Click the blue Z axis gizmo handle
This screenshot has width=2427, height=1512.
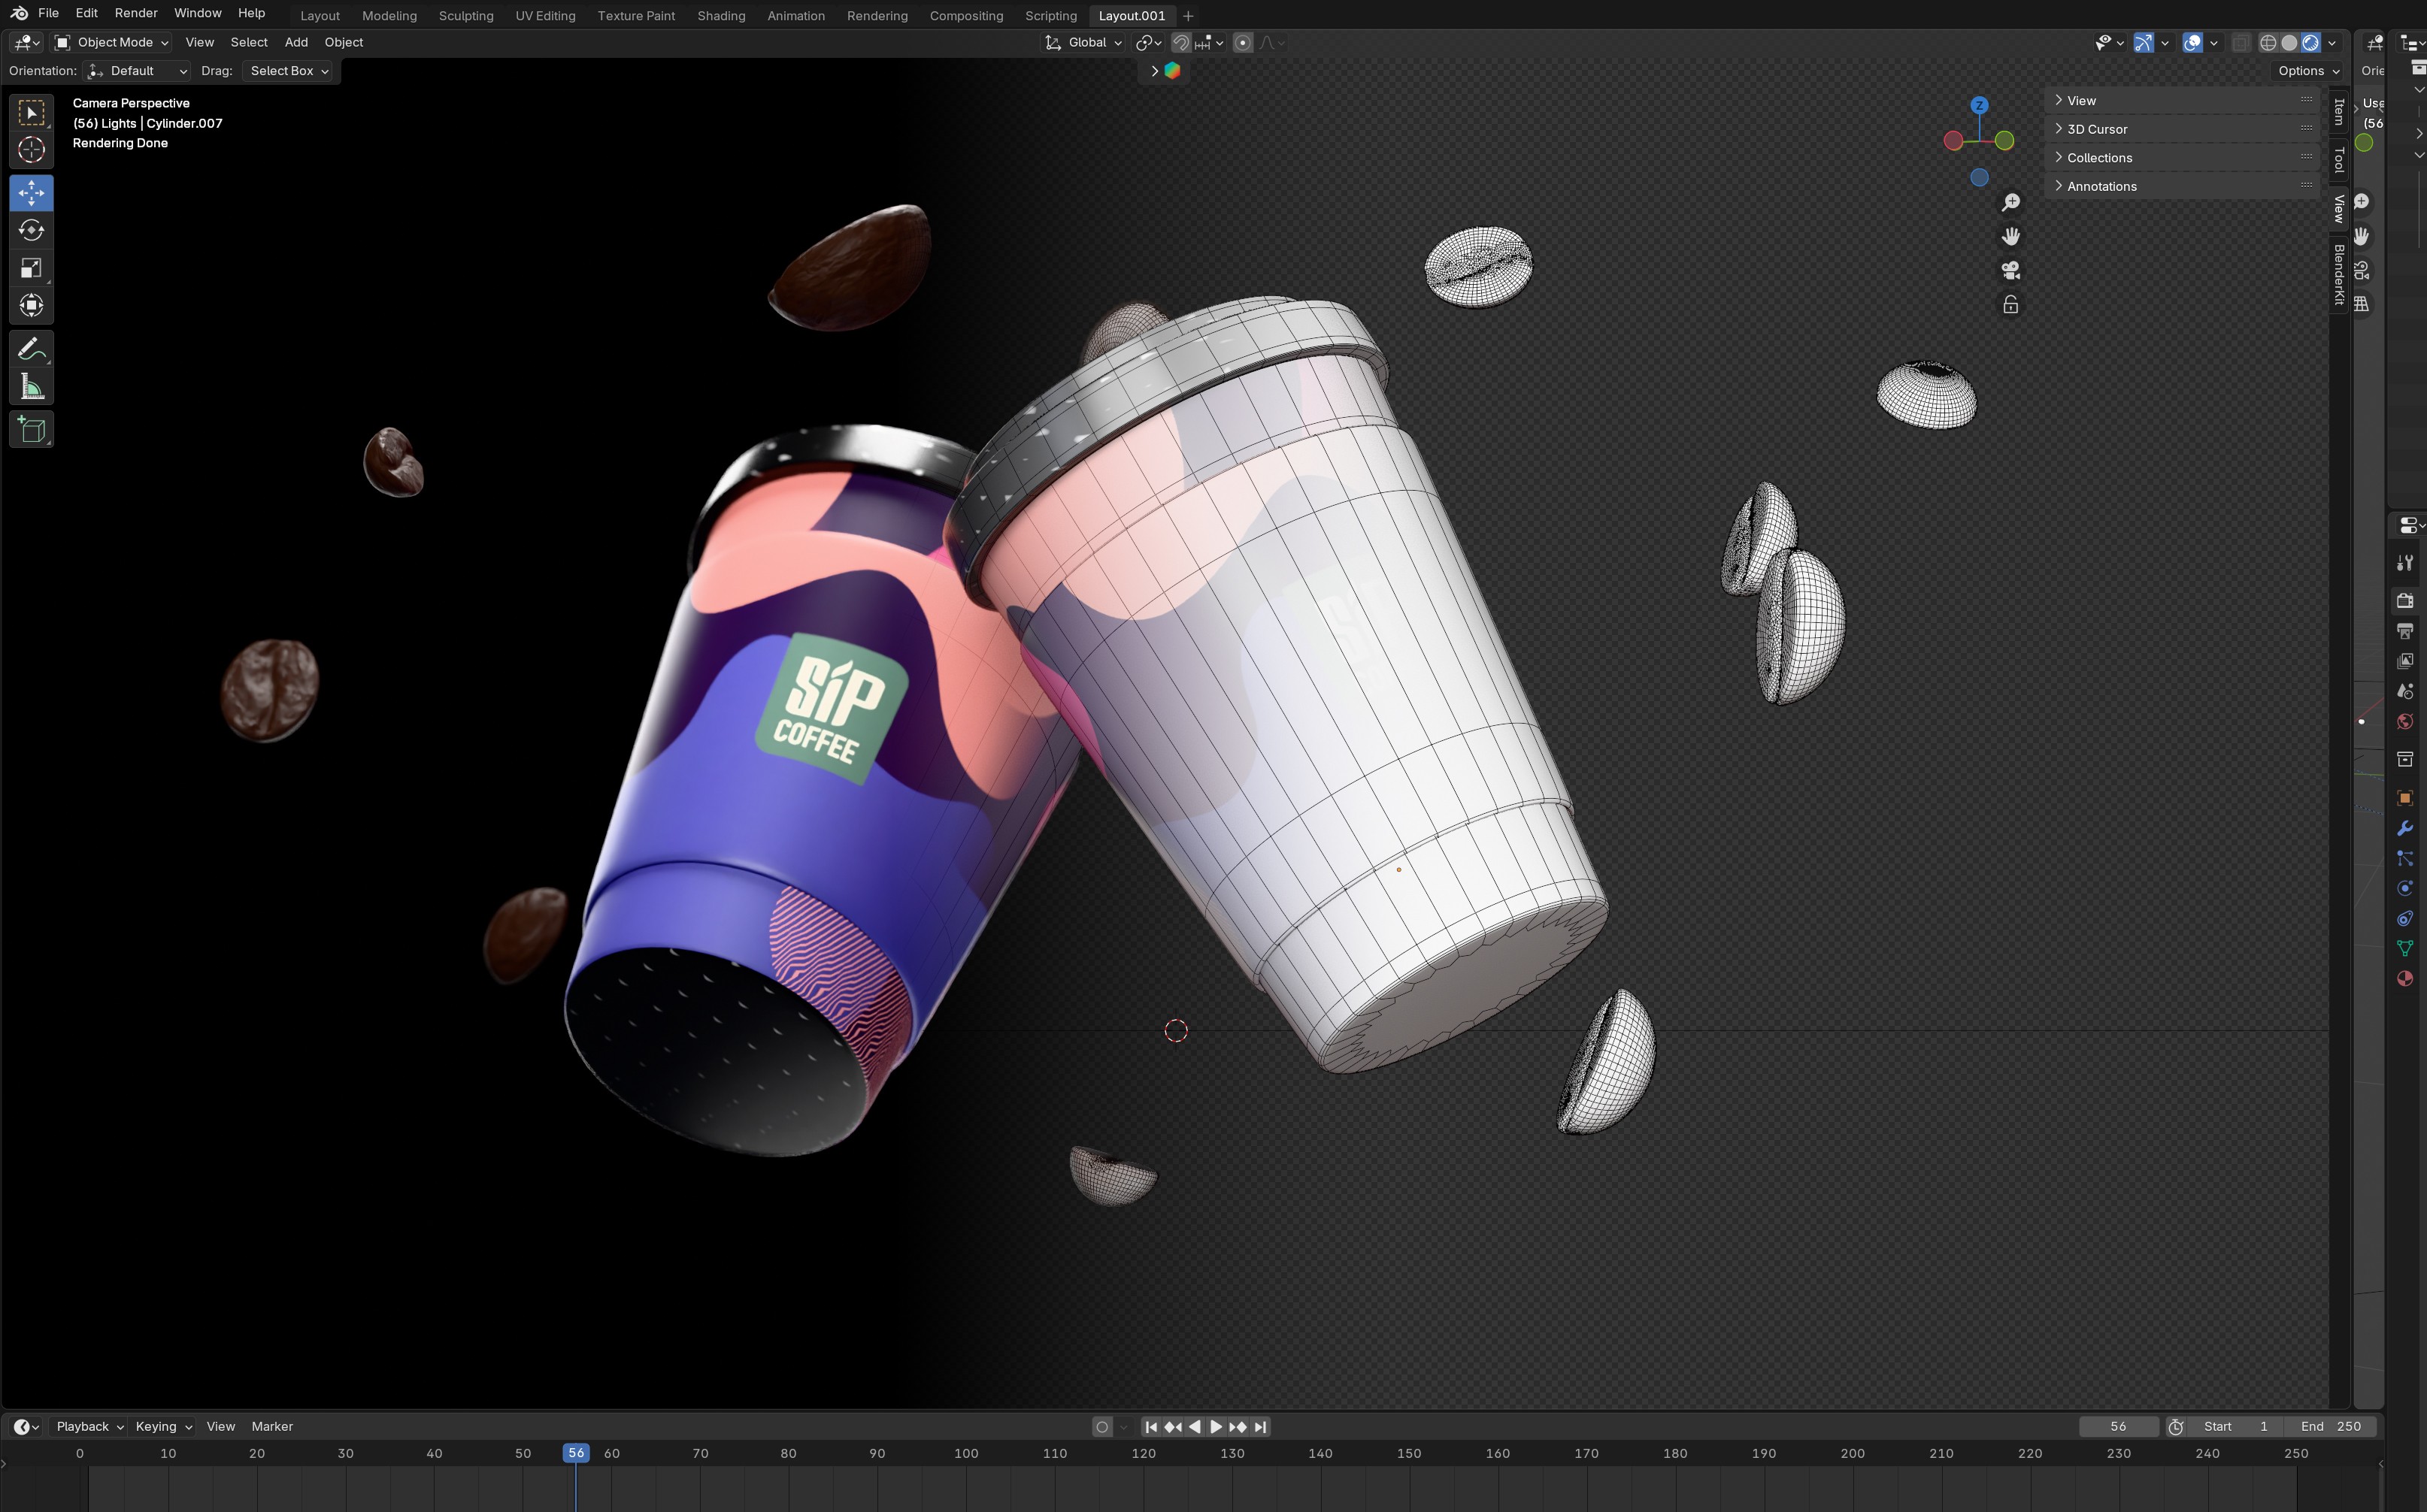[x=1979, y=105]
